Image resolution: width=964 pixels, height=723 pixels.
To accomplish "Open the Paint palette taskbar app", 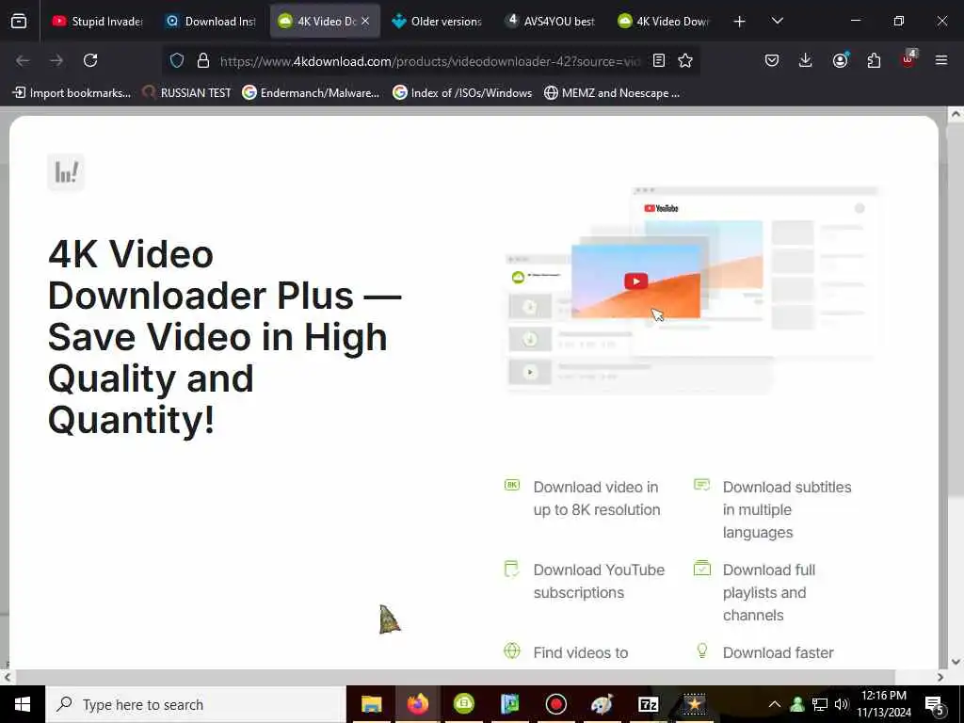I will (602, 704).
